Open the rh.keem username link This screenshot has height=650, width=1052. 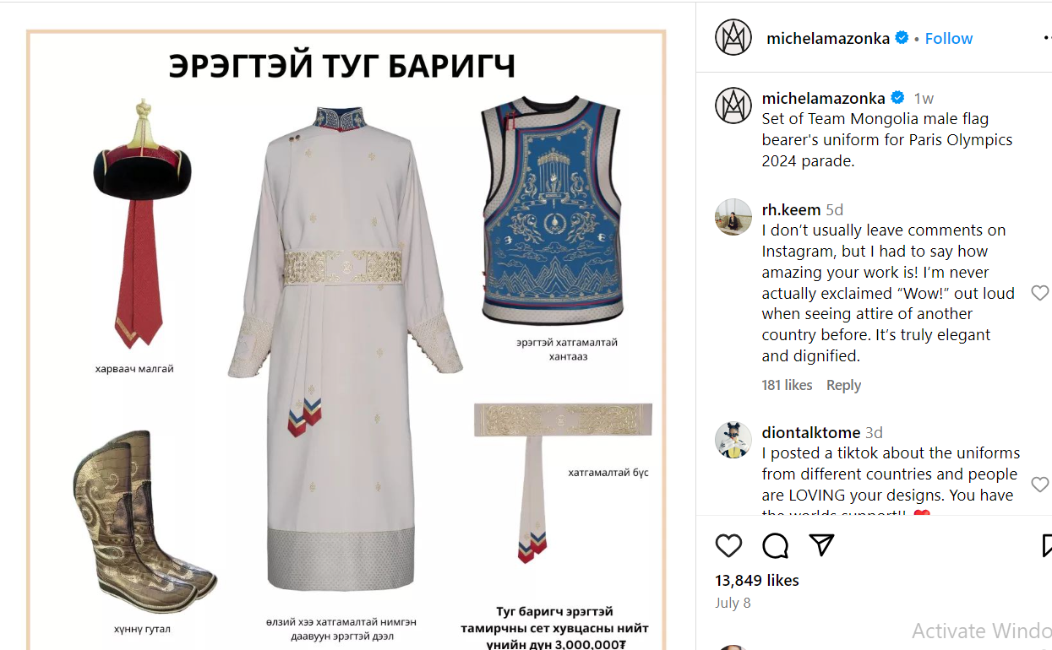pyautogui.click(x=792, y=209)
